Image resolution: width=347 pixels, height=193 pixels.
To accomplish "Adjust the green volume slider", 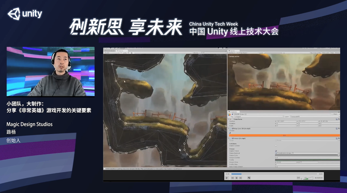I will point(308,178).
